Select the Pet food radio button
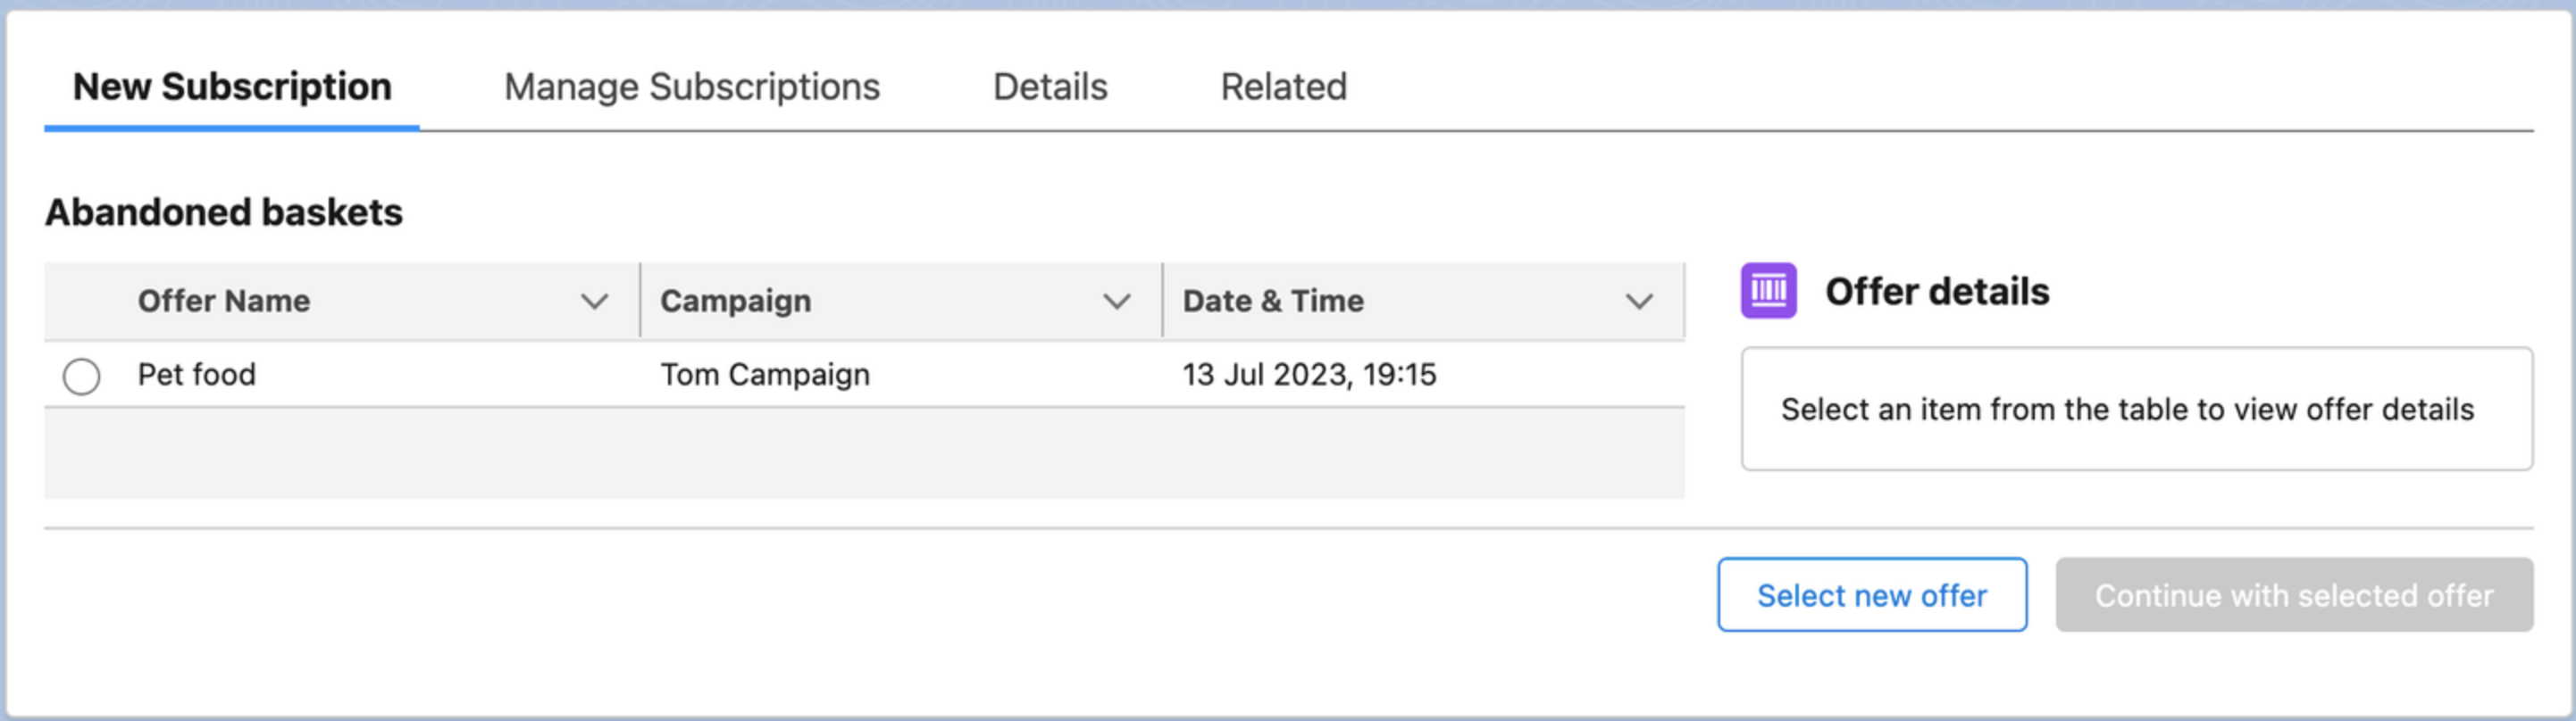2576x721 pixels. pos(81,376)
